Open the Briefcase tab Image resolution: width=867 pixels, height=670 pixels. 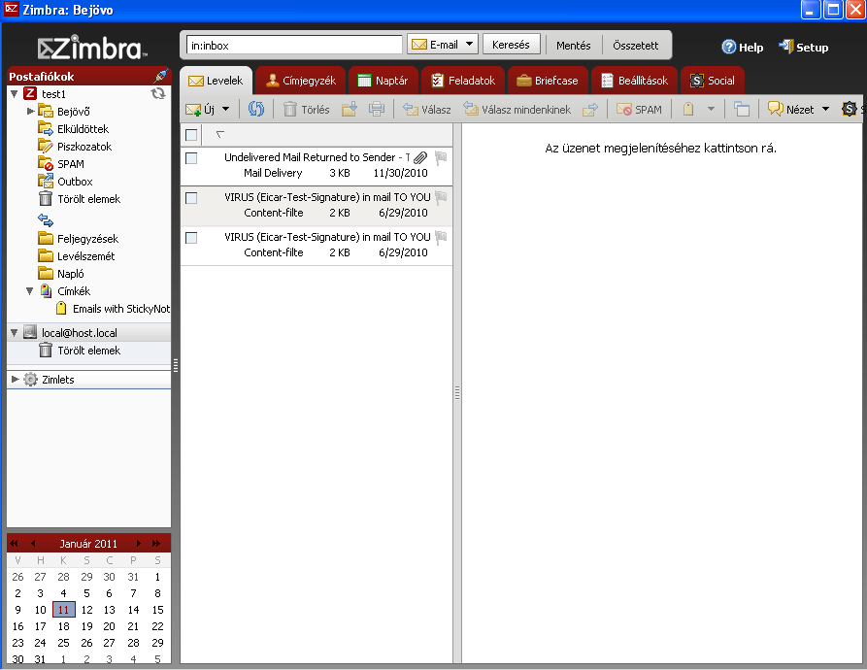click(x=548, y=81)
